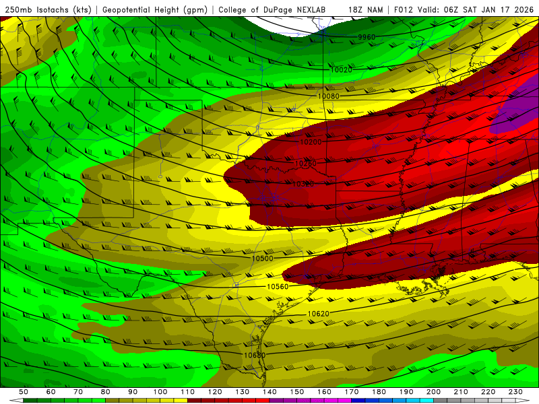Image resolution: width=539 pixels, height=404 pixels.
Task: Select the 10080 contour label
Action: 328,96
